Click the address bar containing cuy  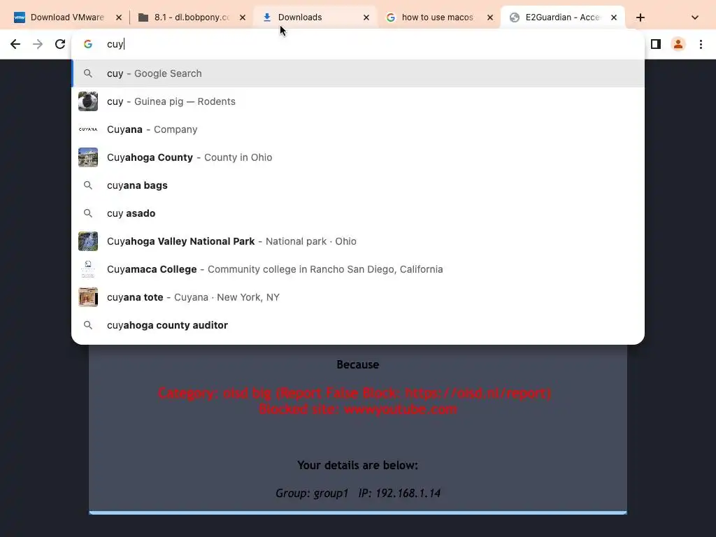pyautogui.click(x=358, y=44)
